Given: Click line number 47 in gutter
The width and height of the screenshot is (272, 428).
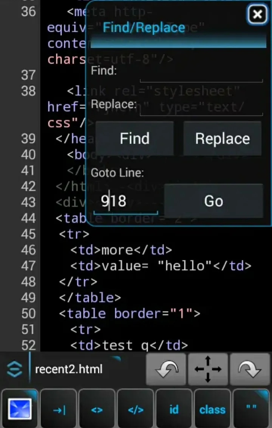Looking at the screenshot, I should click(x=28, y=266).
